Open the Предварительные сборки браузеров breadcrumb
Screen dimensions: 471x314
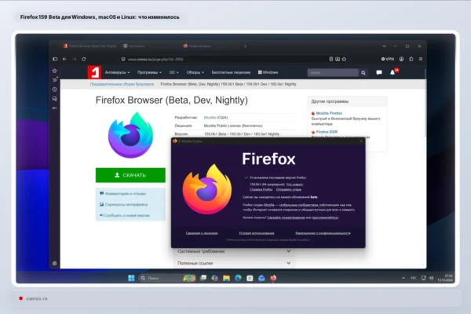coord(122,84)
